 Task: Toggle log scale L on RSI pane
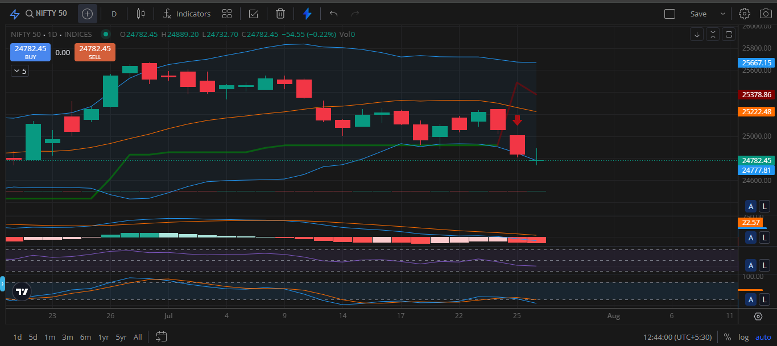(763, 265)
